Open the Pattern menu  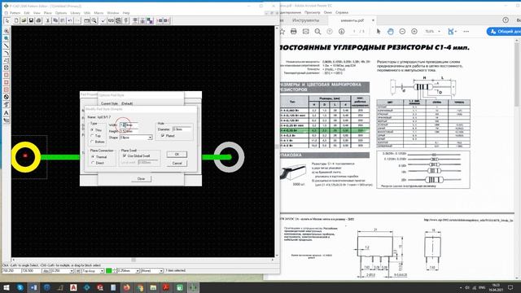[15, 13]
